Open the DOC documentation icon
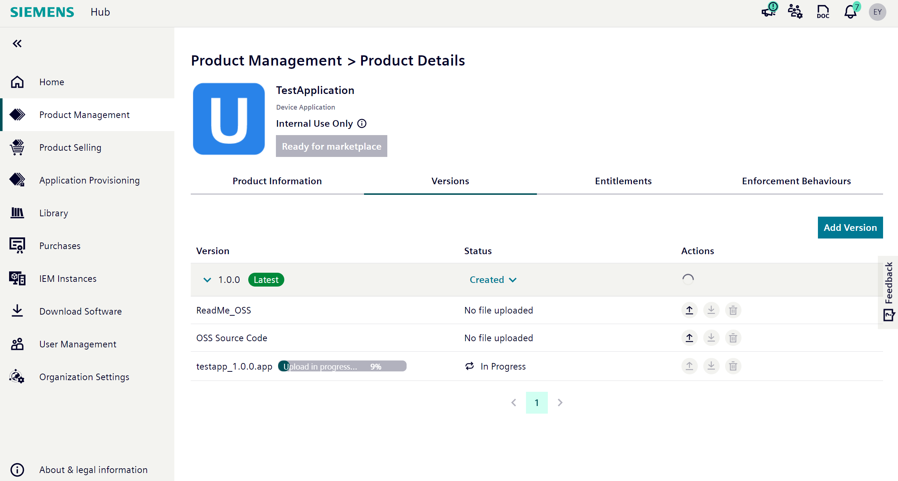This screenshot has height=481, width=898. coord(823,12)
